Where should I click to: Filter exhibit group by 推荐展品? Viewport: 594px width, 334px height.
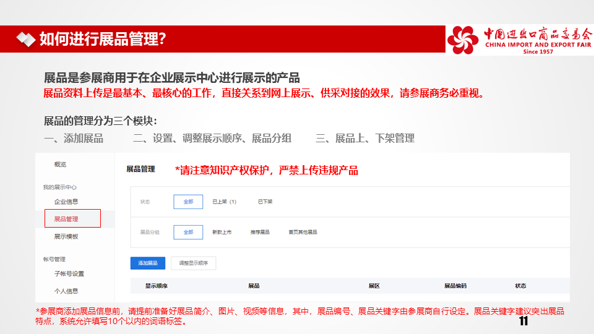pyautogui.click(x=260, y=233)
